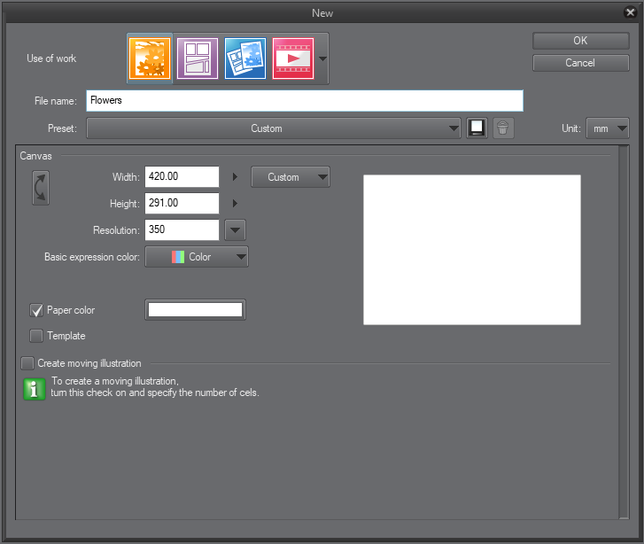Click the vertical scrollbar of the settings panel
Image resolution: width=644 pixels, height=544 pixels.
[x=624, y=332]
